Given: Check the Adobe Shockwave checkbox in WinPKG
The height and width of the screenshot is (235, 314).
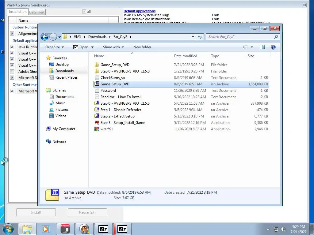Looking at the screenshot, I should pos(12,72).
